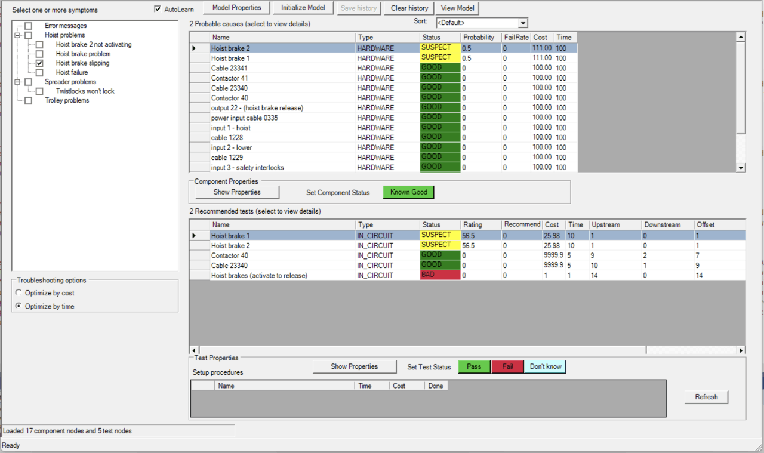Check the Hoist brake 2 not activating symptom

click(x=39, y=45)
